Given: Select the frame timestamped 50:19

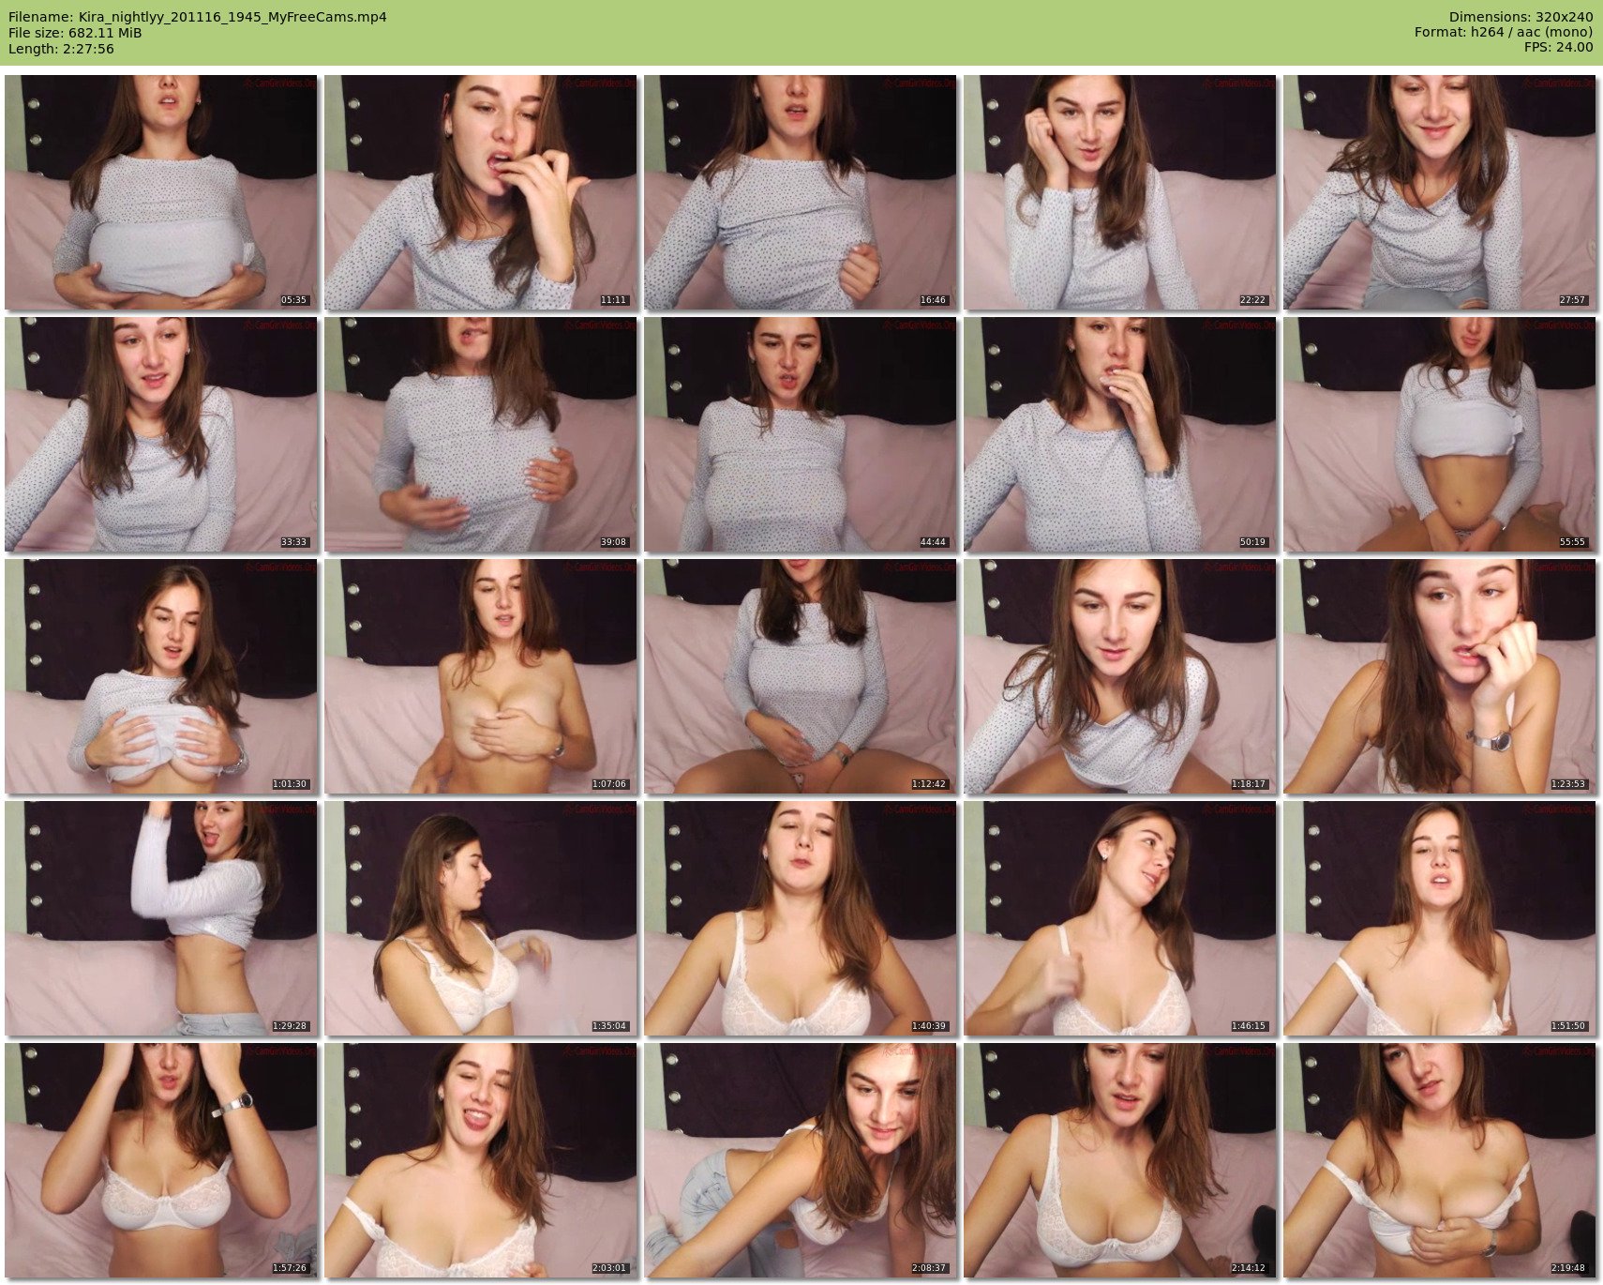Looking at the screenshot, I should [1119, 434].
